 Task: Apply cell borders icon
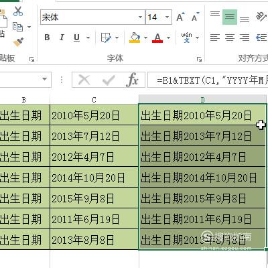tap(106, 38)
